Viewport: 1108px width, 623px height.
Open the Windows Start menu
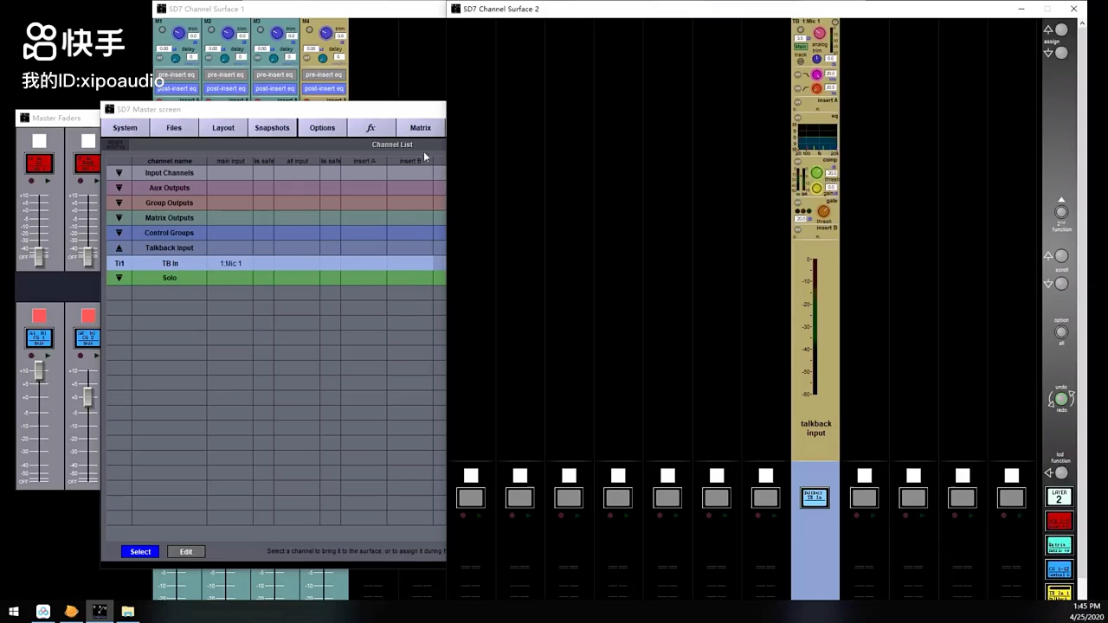coord(14,612)
